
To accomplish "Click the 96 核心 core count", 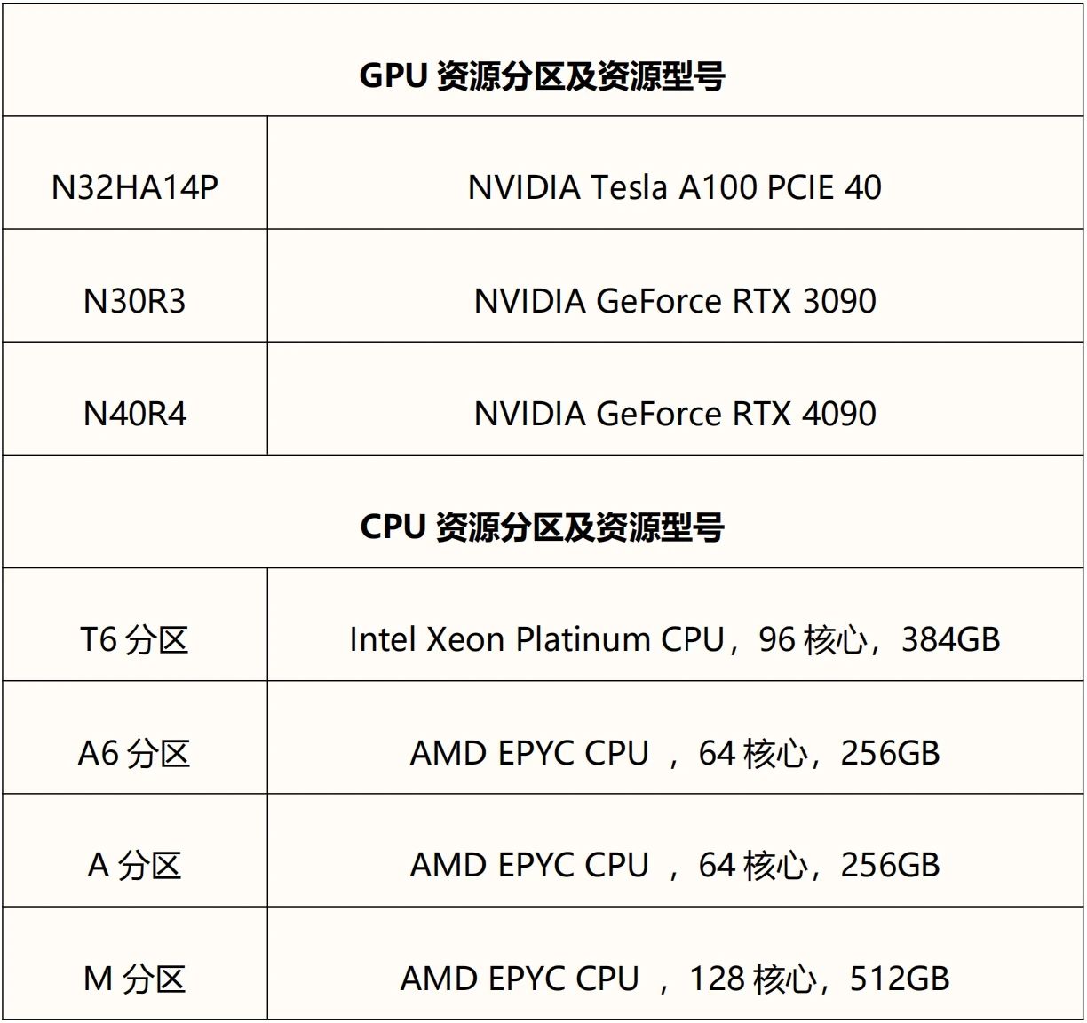I will pyautogui.click(x=812, y=639).
